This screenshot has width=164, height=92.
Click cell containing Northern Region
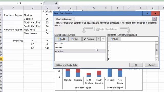(x=13, y=30)
